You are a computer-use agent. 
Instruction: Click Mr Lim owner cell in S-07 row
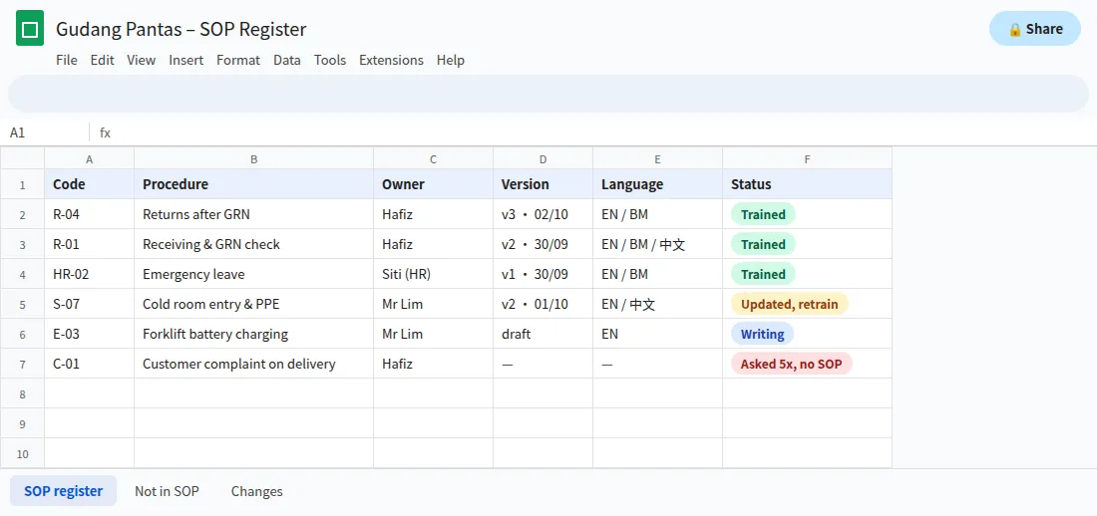[x=433, y=304]
